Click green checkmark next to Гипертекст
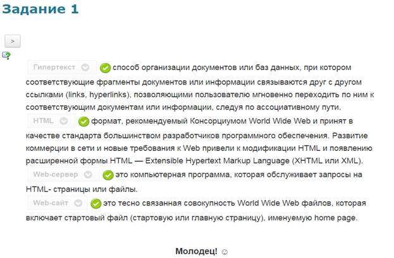This screenshot has height=258, width=394. 106,67
